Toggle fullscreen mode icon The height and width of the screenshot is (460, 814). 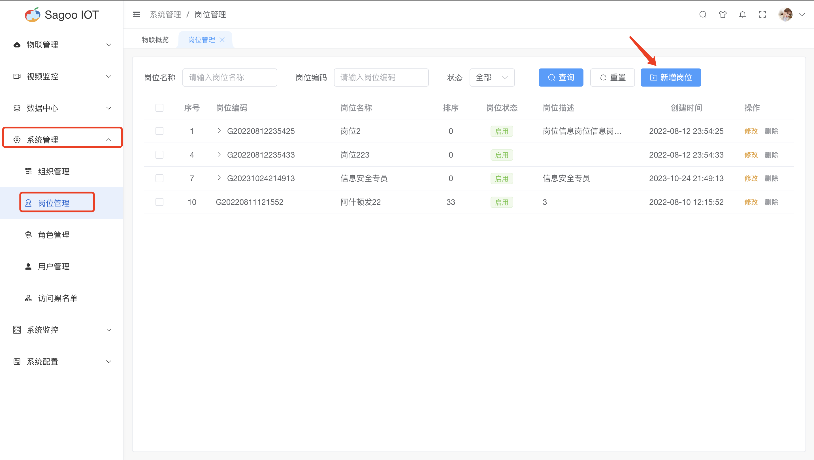pos(762,14)
